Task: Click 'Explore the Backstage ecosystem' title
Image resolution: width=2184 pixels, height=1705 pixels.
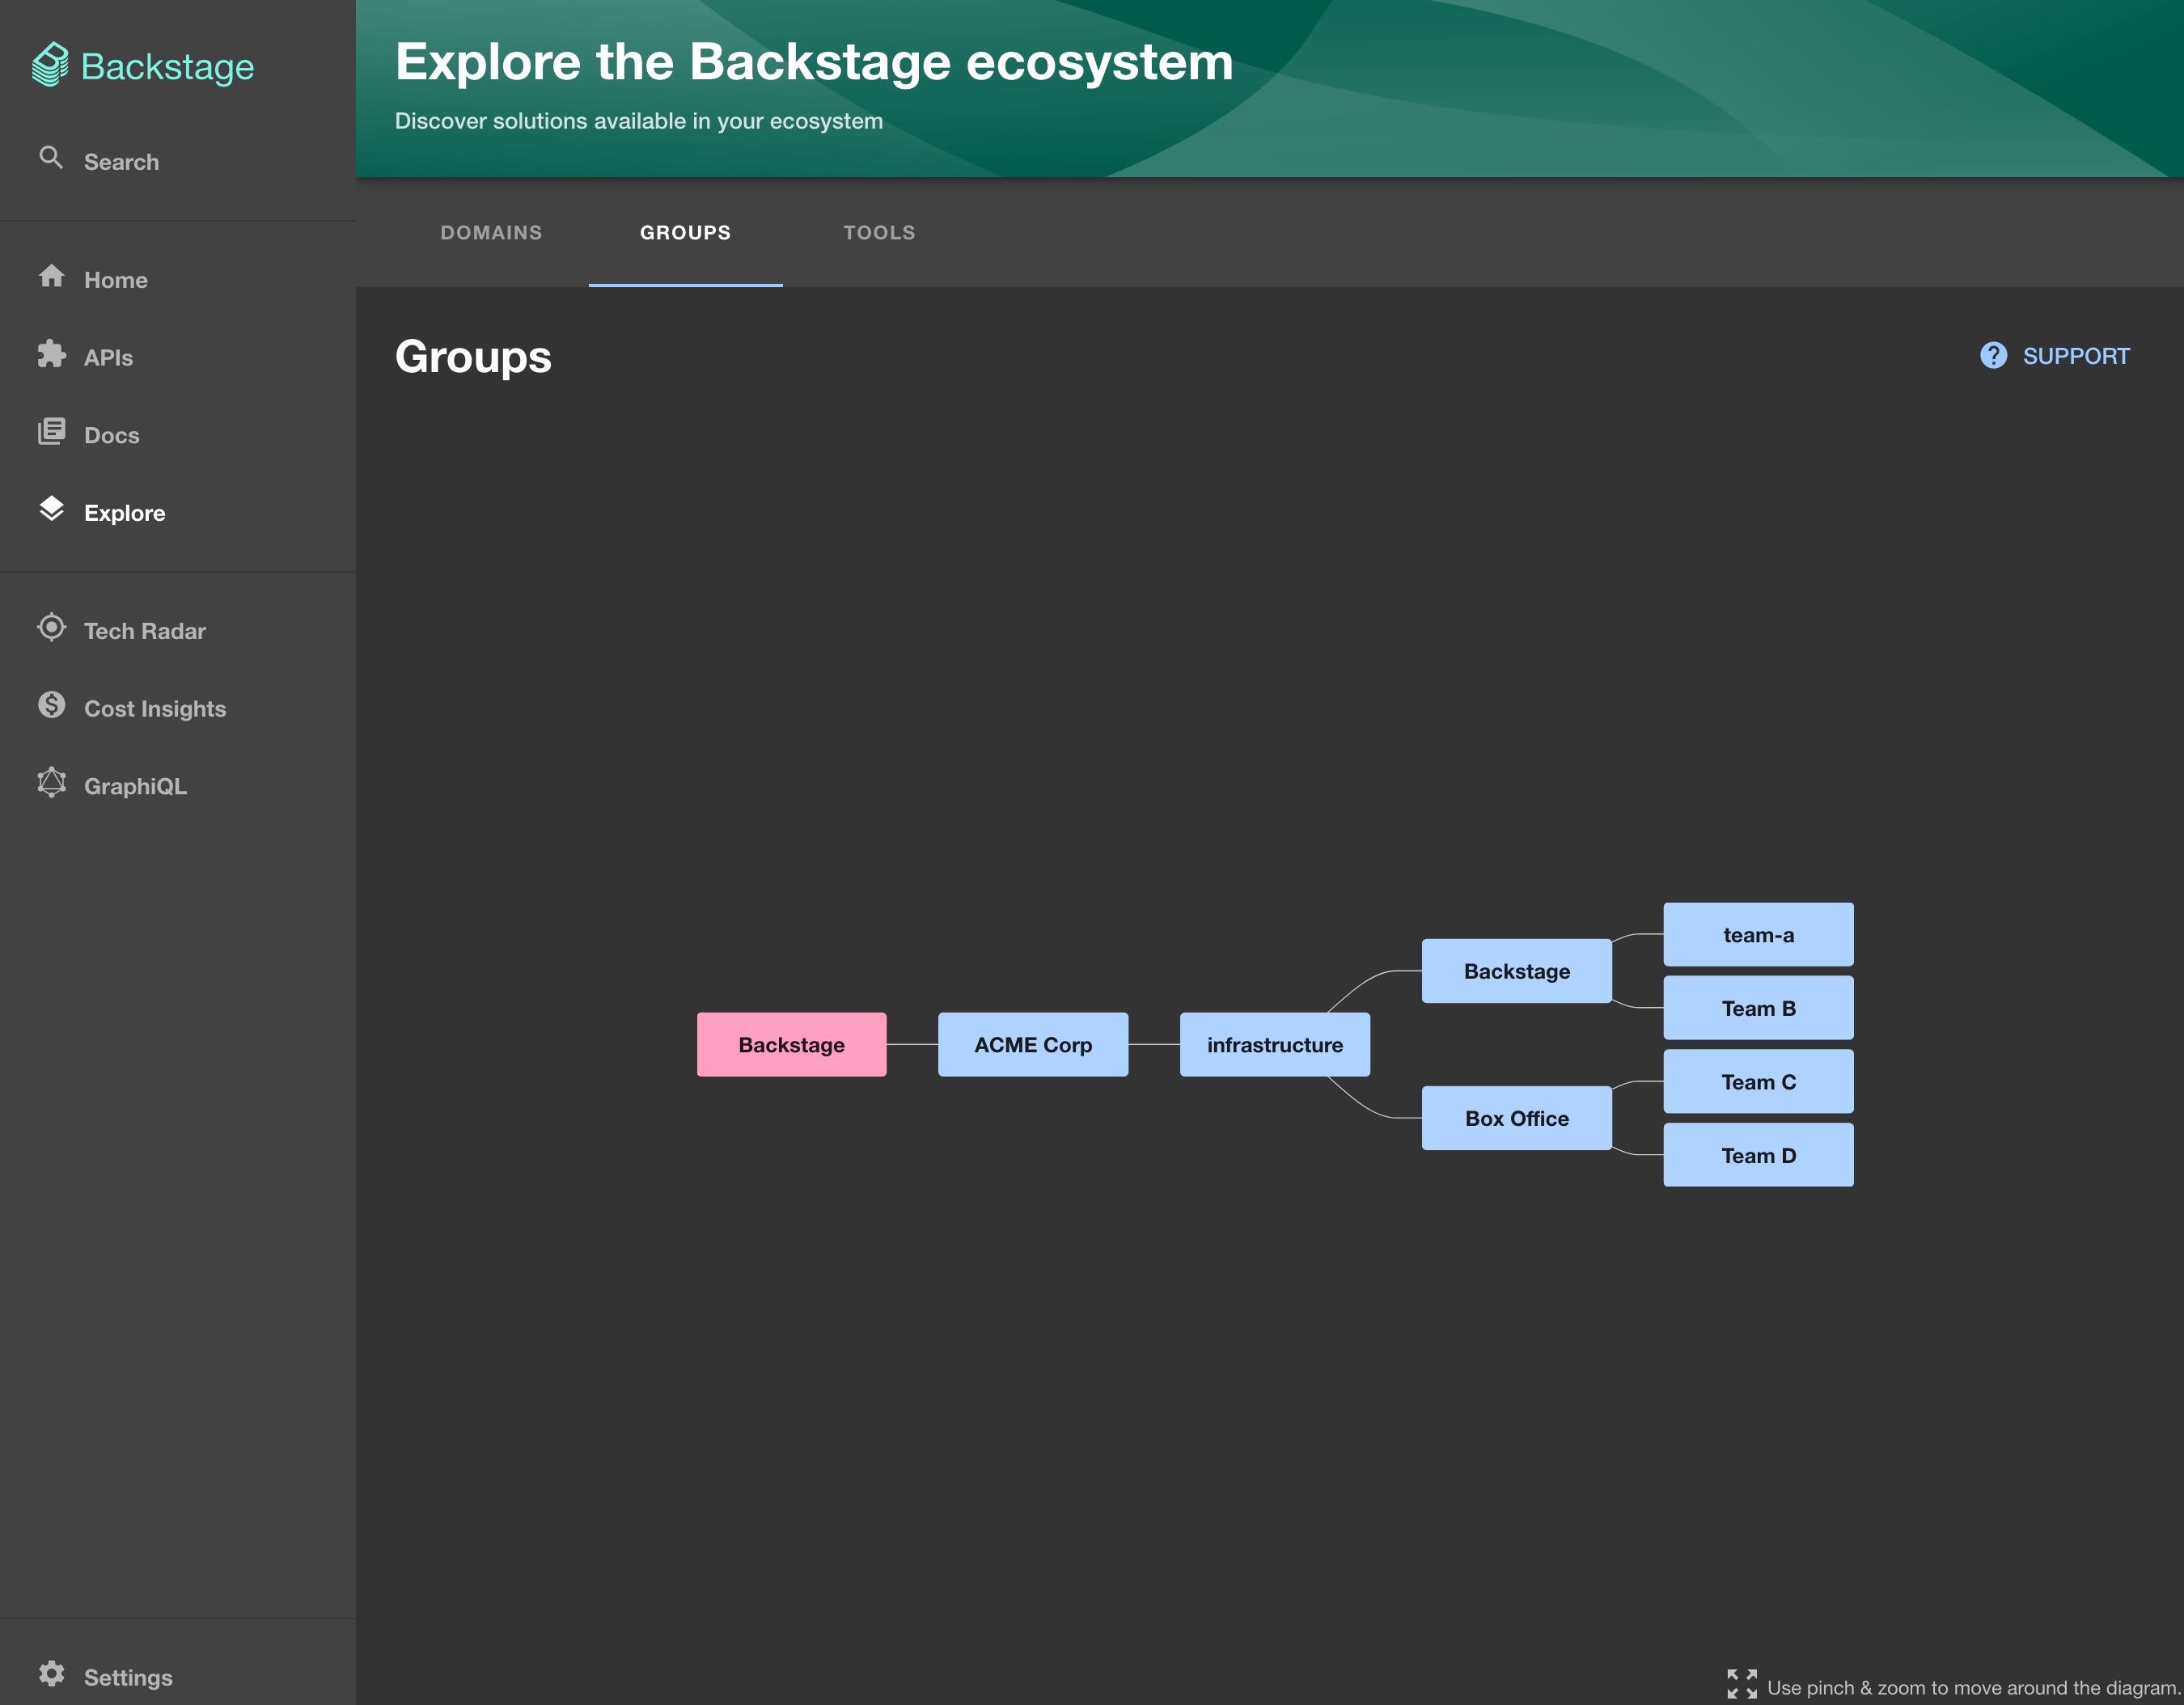Action: (814, 62)
